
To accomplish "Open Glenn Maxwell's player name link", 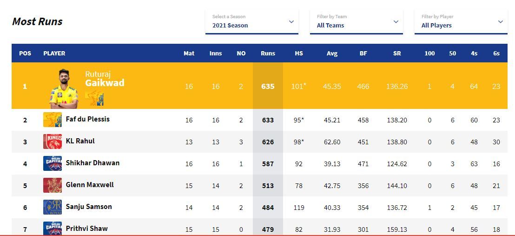I will pyautogui.click(x=90, y=185).
